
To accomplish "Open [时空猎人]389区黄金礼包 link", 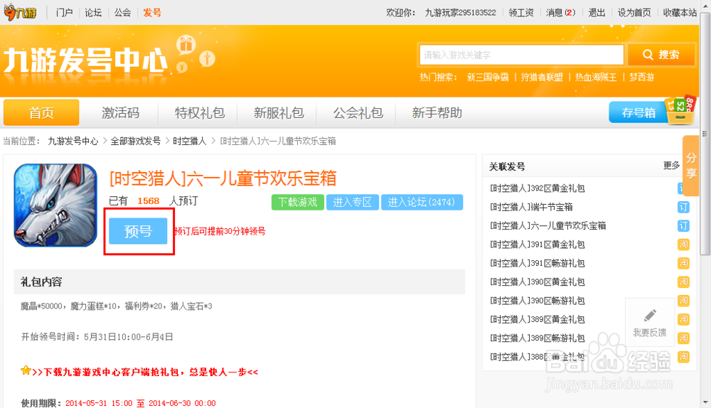I will pos(538,319).
